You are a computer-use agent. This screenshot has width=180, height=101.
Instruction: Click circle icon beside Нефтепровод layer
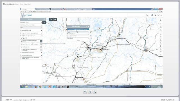click(41, 47)
